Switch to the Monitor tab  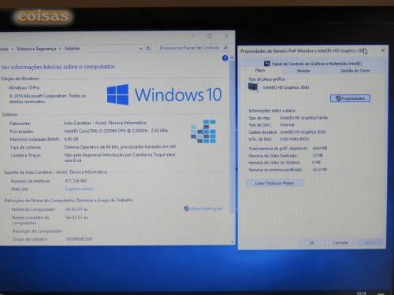[x=303, y=71]
